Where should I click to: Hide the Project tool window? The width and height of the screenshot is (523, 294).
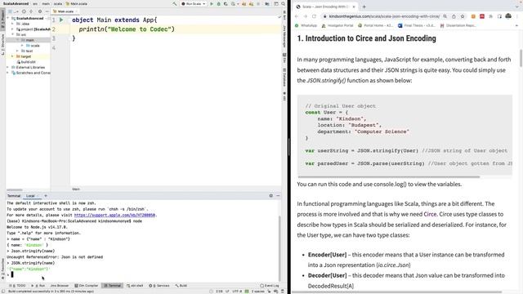click(x=47, y=11)
